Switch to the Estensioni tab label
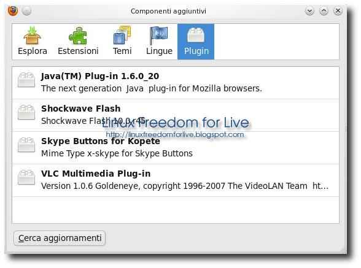This screenshot has width=361, height=268. pyautogui.click(x=78, y=51)
